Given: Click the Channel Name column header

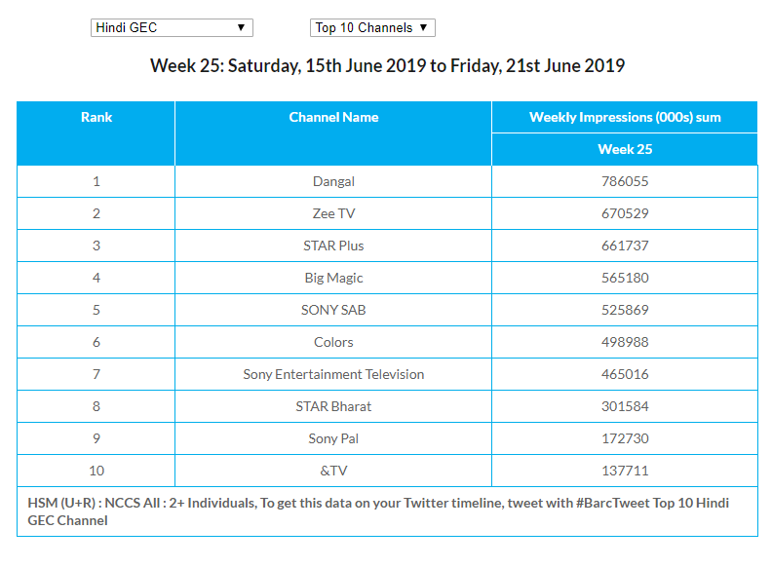Looking at the screenshot, I should pyautogui.click(x=333, y=117).
